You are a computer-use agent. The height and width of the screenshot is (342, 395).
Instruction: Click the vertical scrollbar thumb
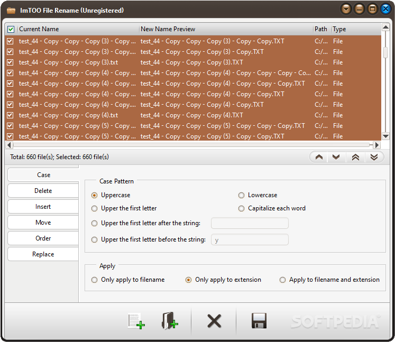[x=385, y=52]
